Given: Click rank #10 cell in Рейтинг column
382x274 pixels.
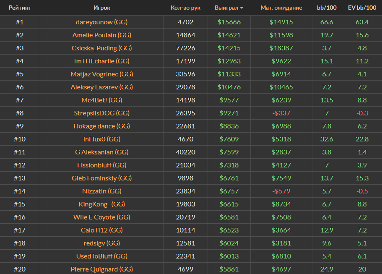Looking at the screenshot, I should [20, 139].
